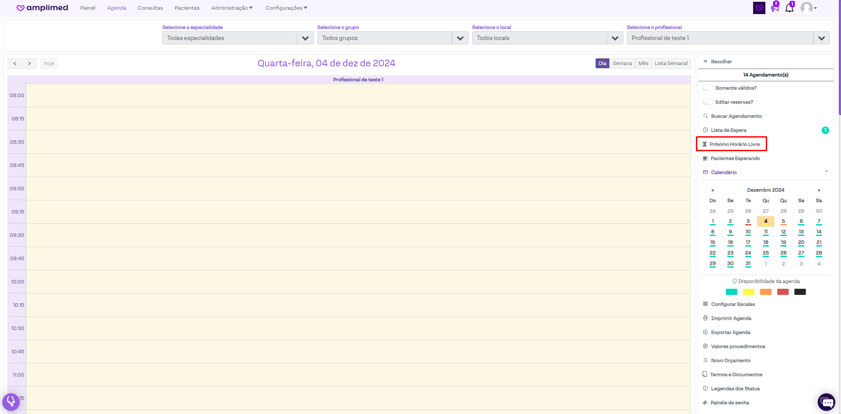Image resolution: width=841 pixels, height=414 pixels.
Task: Collapse the Calendário section chevron
Action: coord(826,171)
